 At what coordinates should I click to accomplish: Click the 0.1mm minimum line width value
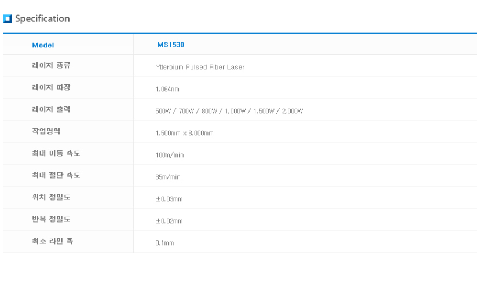(x=164, y=243)
